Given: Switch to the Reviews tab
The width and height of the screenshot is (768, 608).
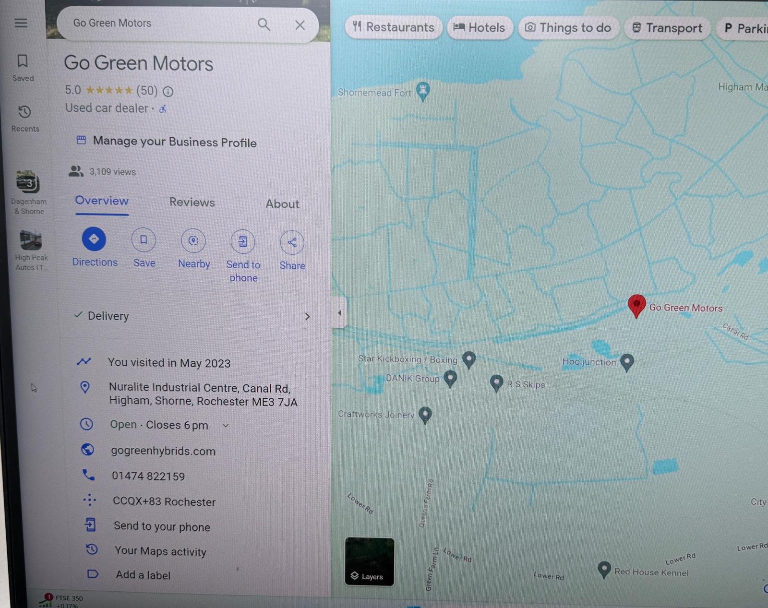Looking at the screenshot, I should pyautogui.click(x=192, y=203).
